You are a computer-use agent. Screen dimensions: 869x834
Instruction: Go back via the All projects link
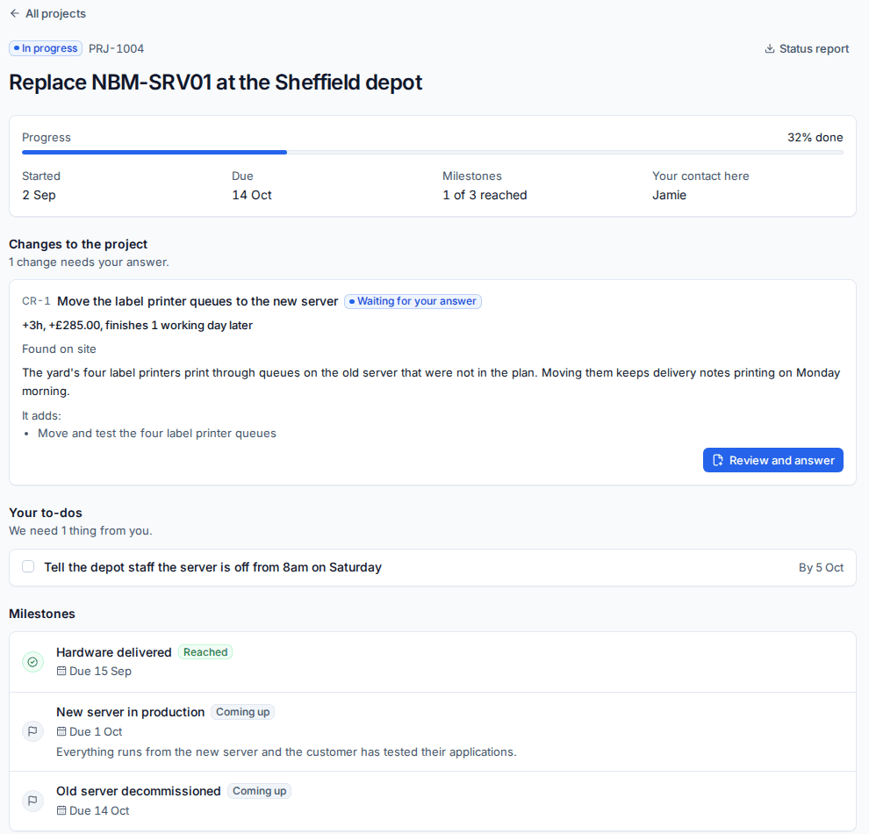click(x=48, y=13)
